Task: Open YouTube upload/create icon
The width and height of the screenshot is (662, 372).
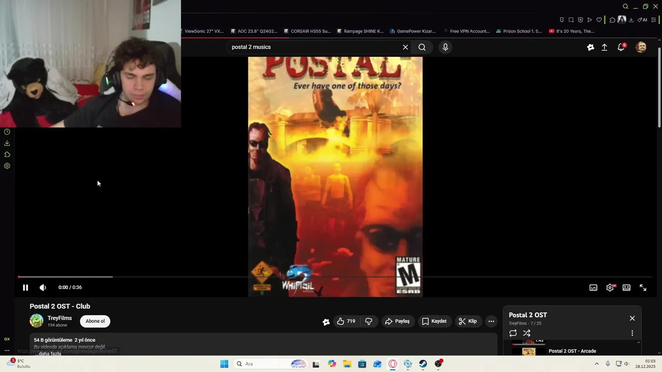Action: pyautogui.click(x=604, y=47)
